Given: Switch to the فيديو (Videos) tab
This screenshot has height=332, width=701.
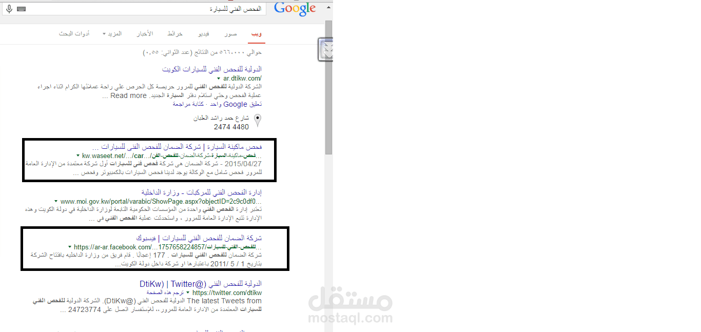Looking at the screenshot, I should coord(204,34).
